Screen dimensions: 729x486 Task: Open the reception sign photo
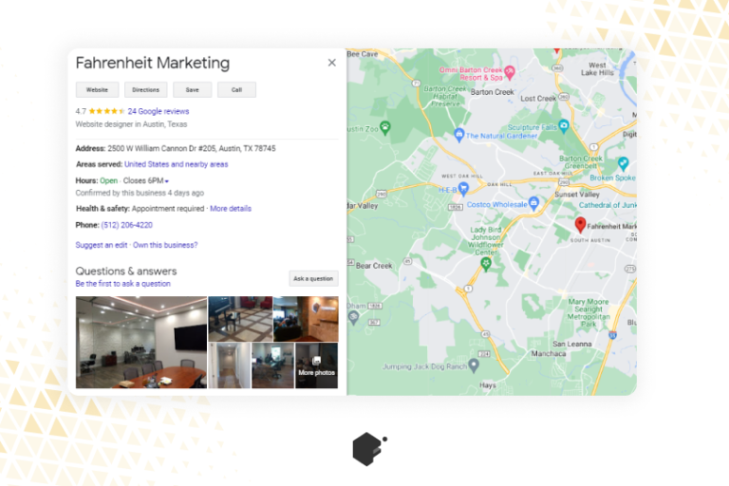pos(306,319)
